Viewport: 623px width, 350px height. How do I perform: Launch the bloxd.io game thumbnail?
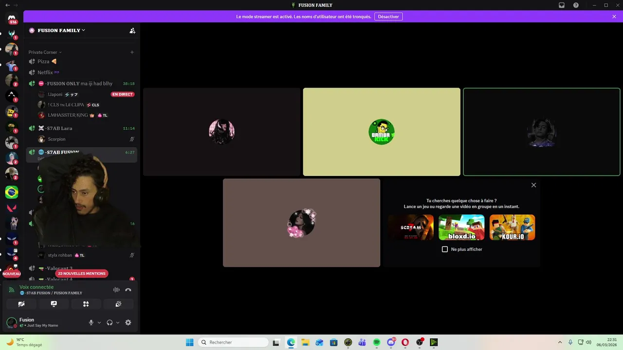pos(461,227)
